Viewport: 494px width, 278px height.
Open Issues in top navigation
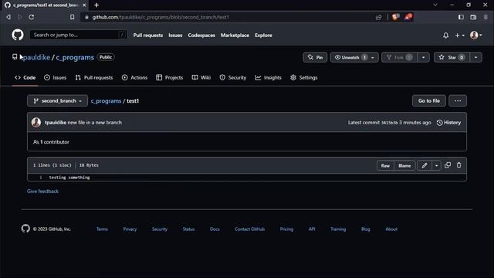(x=175, y=36)
